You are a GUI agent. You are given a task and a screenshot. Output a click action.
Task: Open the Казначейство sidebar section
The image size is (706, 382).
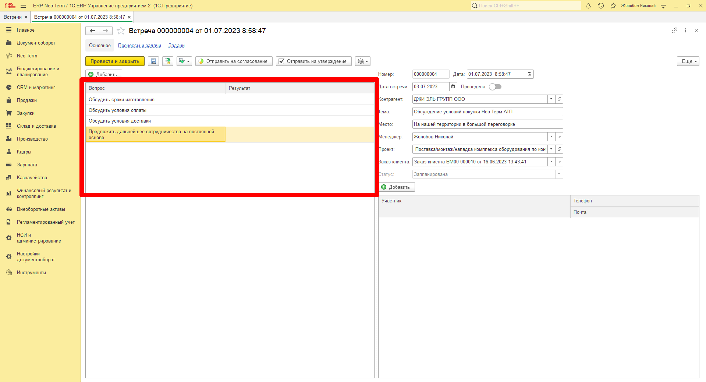(32, 177)
